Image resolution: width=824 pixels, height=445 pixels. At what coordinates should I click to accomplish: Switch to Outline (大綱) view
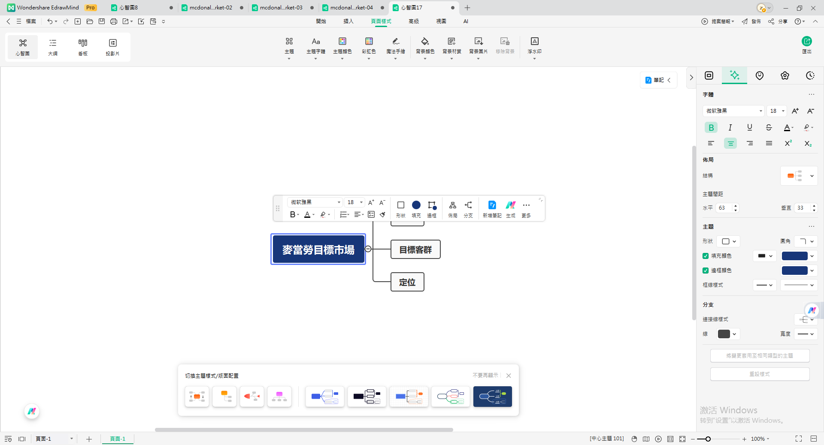(53, 46)
